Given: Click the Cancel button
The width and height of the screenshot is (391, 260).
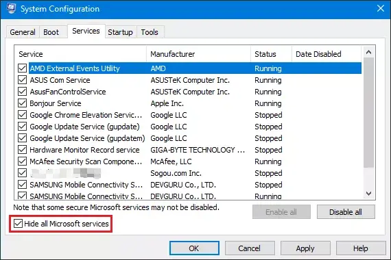Looking at the screenshot, I should 250,248.
